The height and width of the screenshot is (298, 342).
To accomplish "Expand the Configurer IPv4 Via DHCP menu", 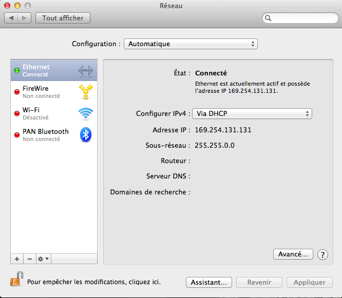I will point(252,114).
